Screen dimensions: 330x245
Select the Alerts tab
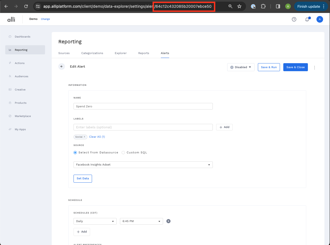click(165, 53)
